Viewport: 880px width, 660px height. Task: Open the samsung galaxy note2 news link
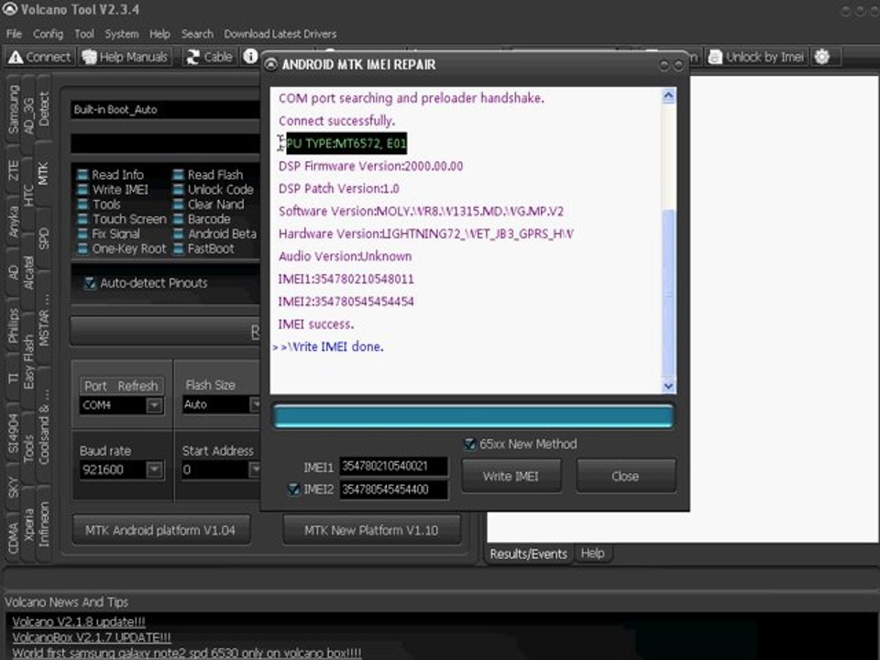coord(187,654)
